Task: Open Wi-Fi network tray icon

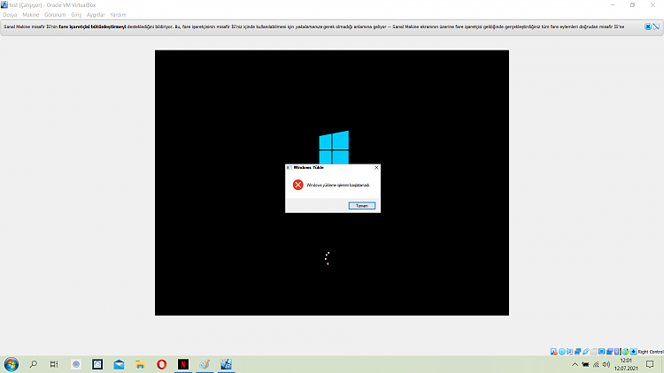Action: [x=596, y=364]
